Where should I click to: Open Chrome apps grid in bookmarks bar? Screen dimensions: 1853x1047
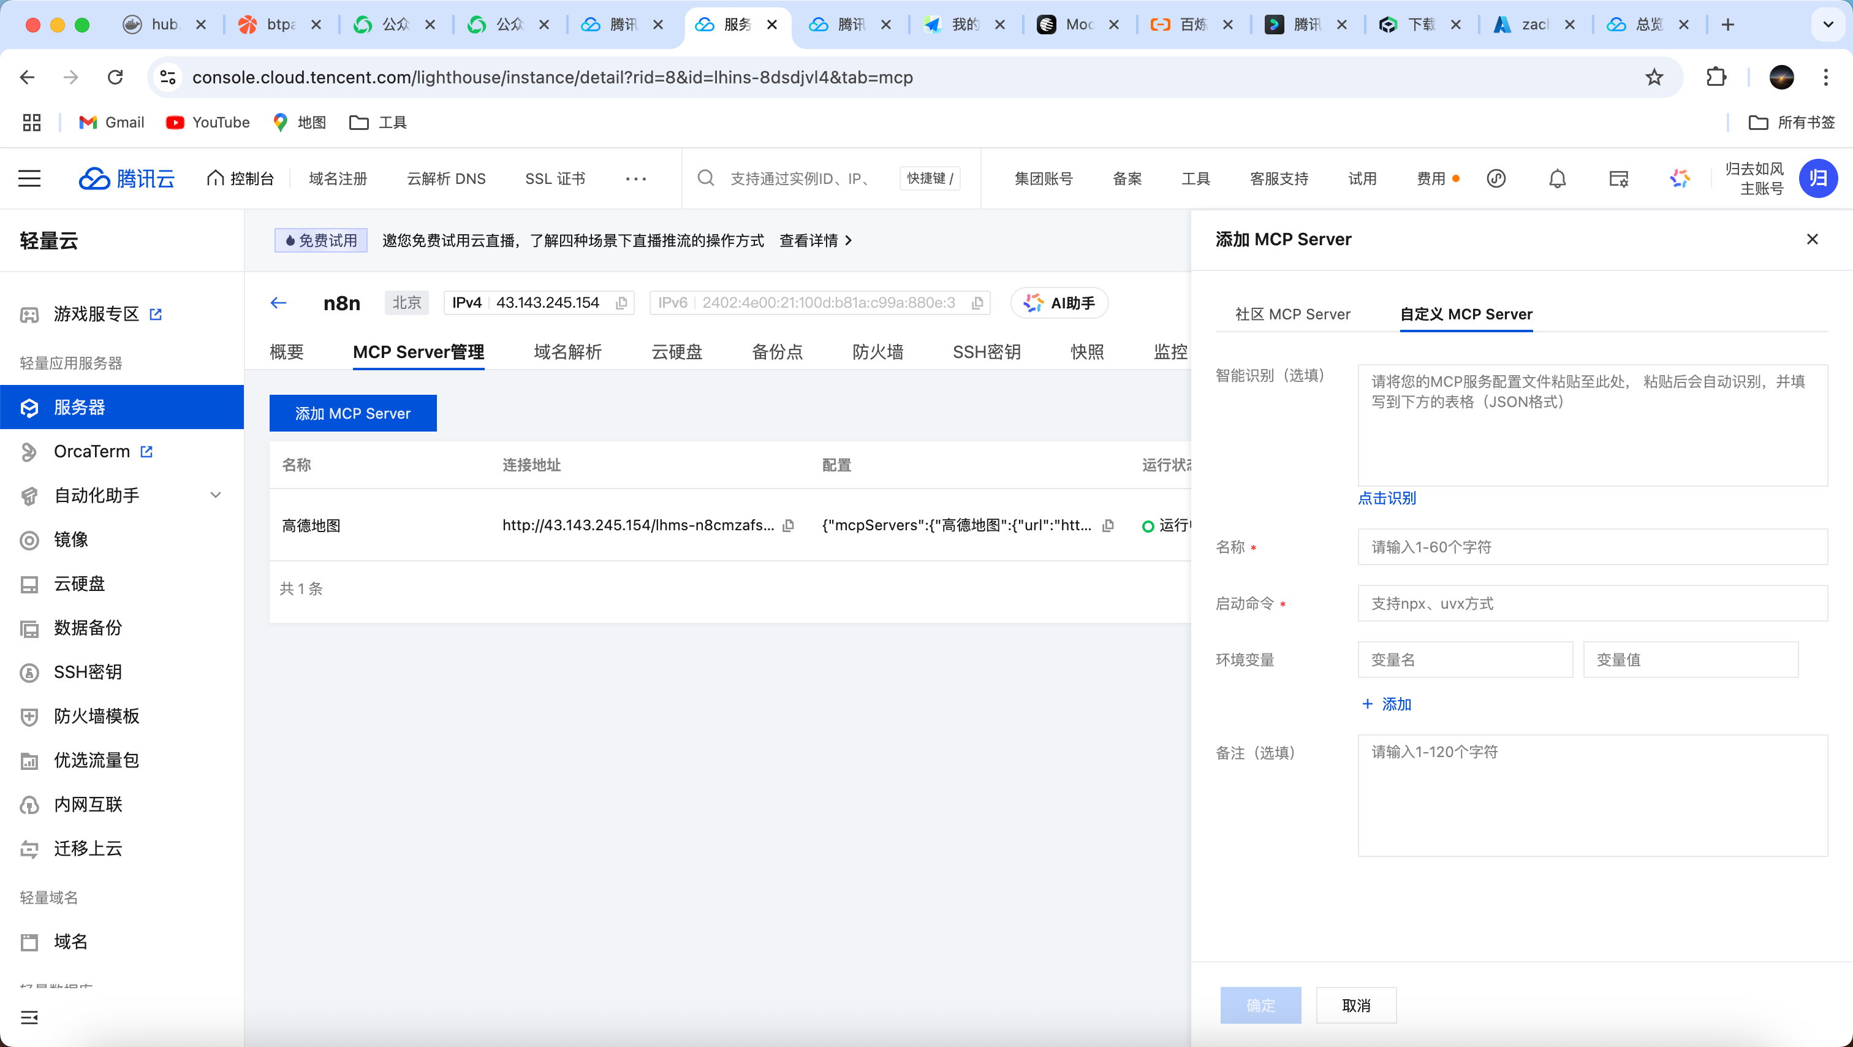coord(32,123)
